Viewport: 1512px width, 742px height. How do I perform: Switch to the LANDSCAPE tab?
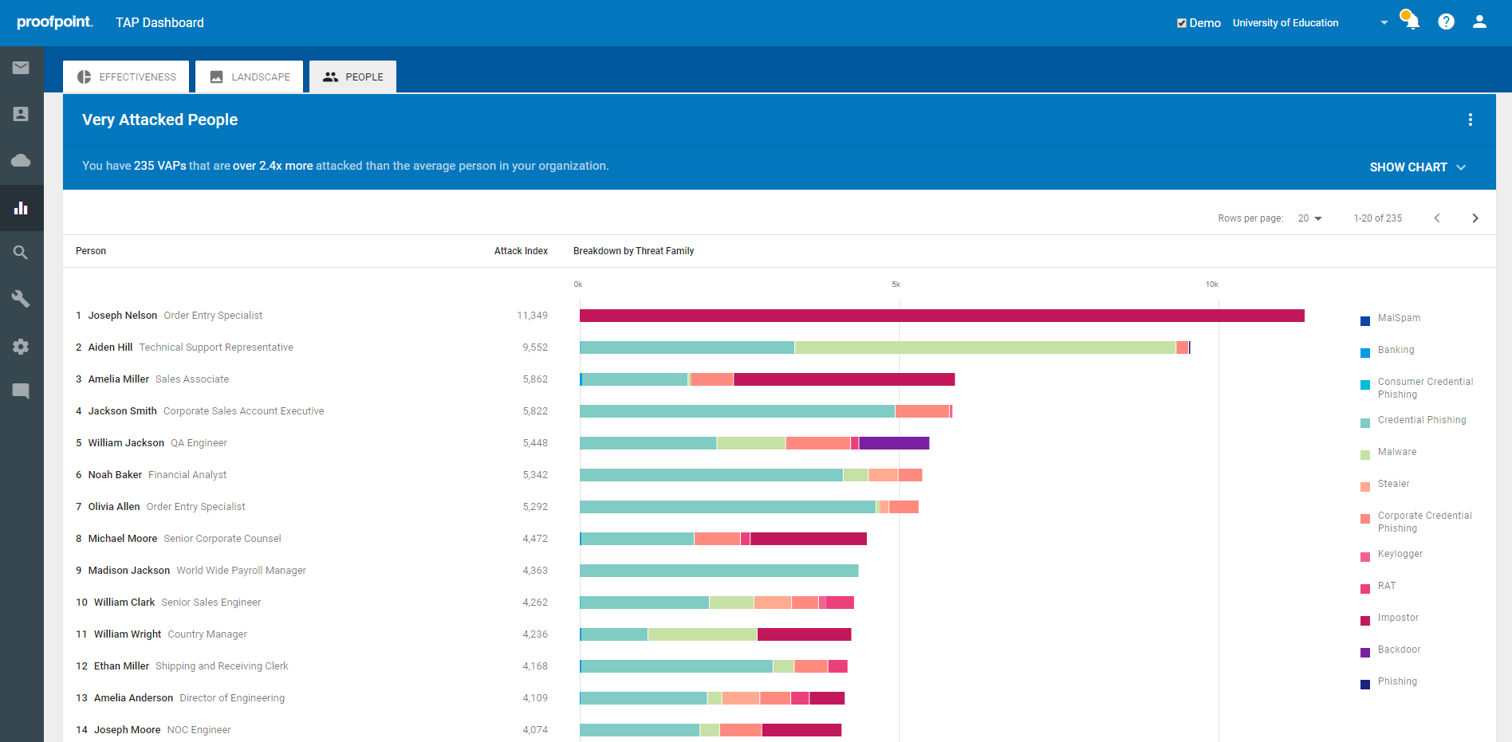(249, 77)
